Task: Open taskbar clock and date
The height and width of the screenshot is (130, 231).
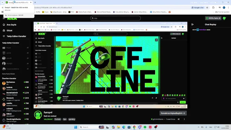Action: coord(225,127)
